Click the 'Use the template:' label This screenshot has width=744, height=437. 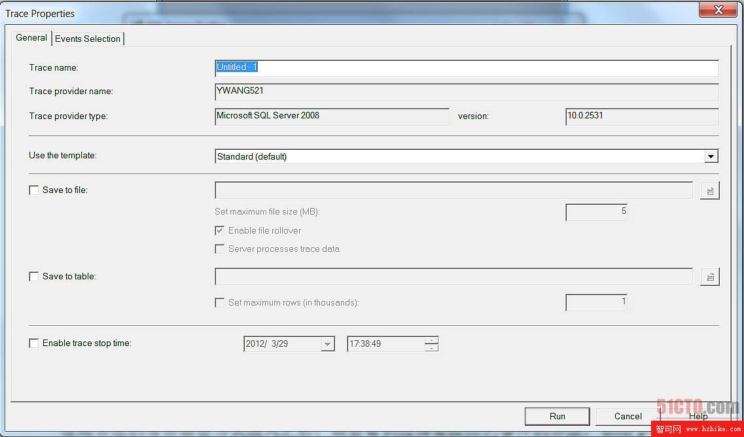[63, 155]
